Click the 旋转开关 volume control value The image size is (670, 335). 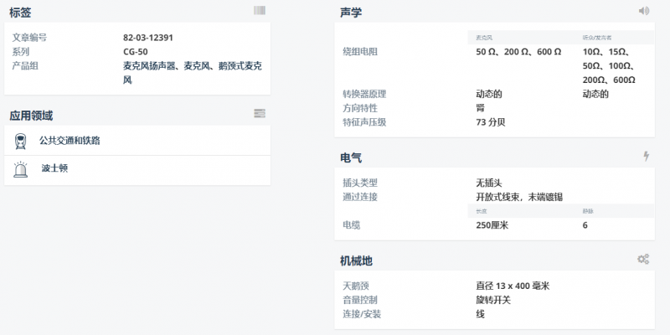click(x=493, y=300)
